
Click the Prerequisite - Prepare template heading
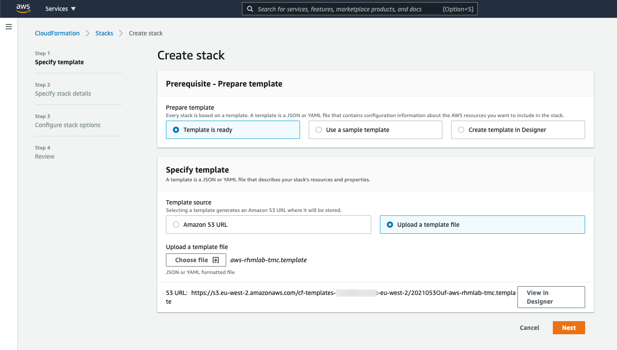[x=224, y=84]
